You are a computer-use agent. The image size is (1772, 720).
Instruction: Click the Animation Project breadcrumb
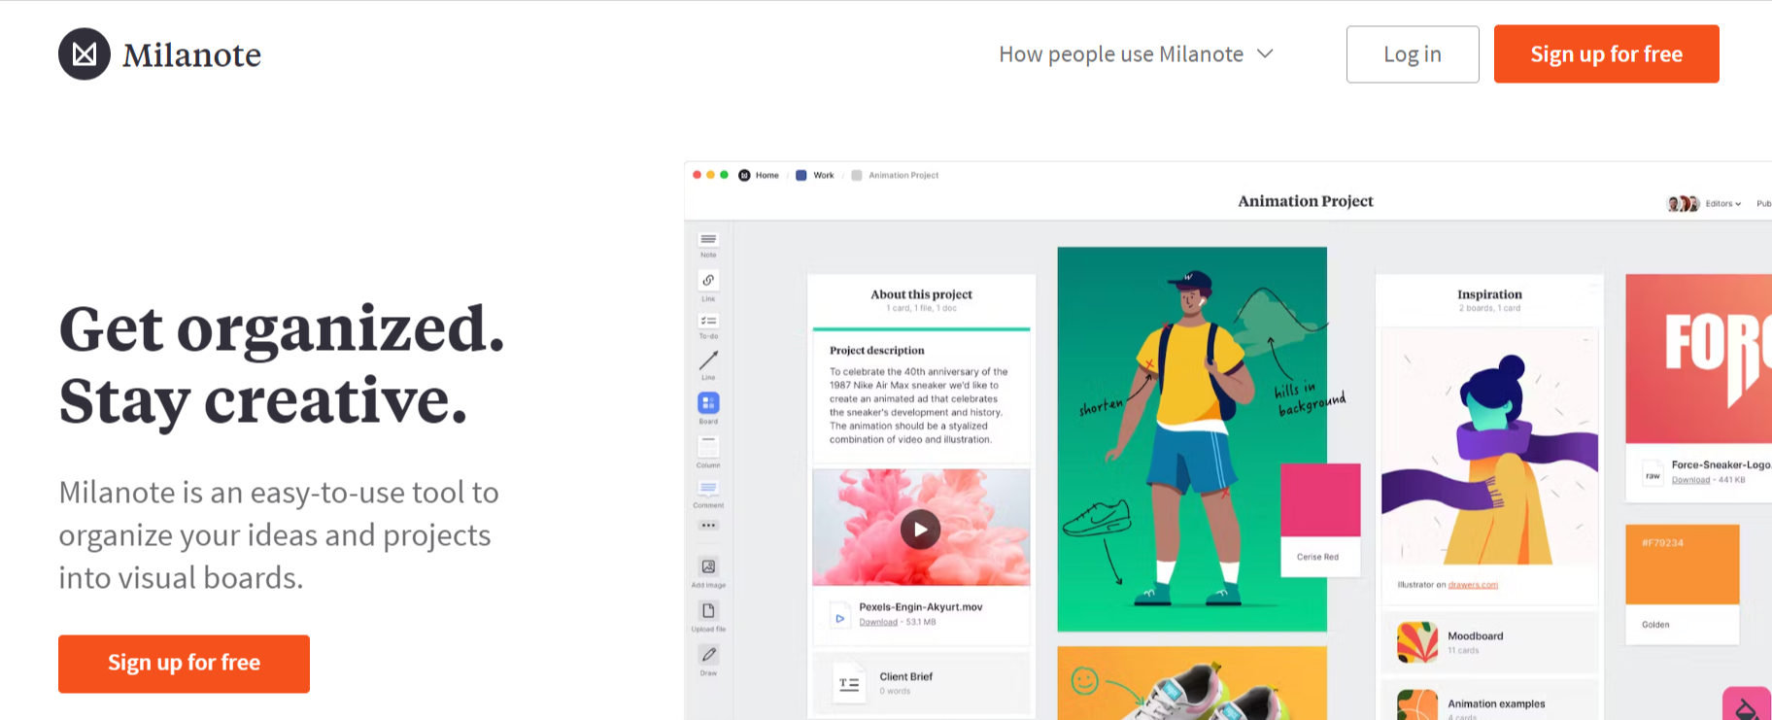pos(895,176)
